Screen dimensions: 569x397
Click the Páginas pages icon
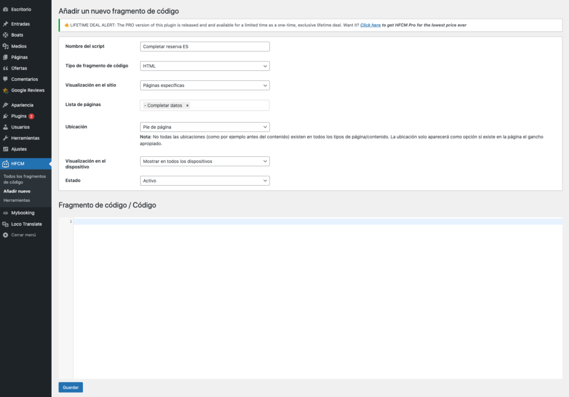[x=6, y=57]
